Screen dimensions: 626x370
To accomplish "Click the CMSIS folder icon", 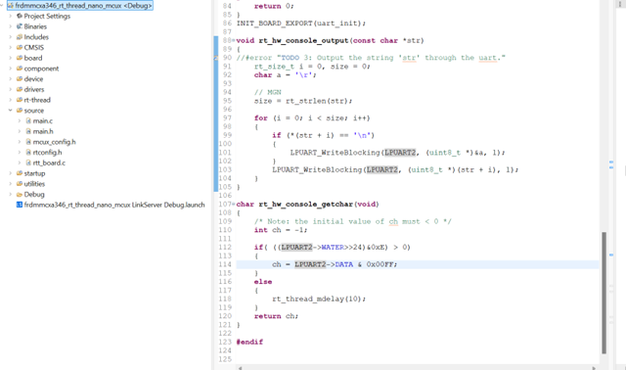I will [x=20, y=48].
